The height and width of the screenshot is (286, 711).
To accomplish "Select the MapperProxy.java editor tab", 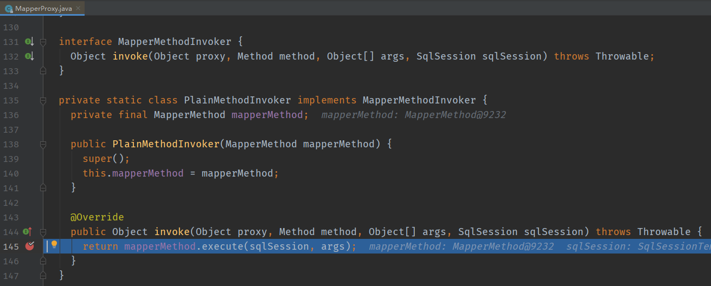I will coord(43,9).
